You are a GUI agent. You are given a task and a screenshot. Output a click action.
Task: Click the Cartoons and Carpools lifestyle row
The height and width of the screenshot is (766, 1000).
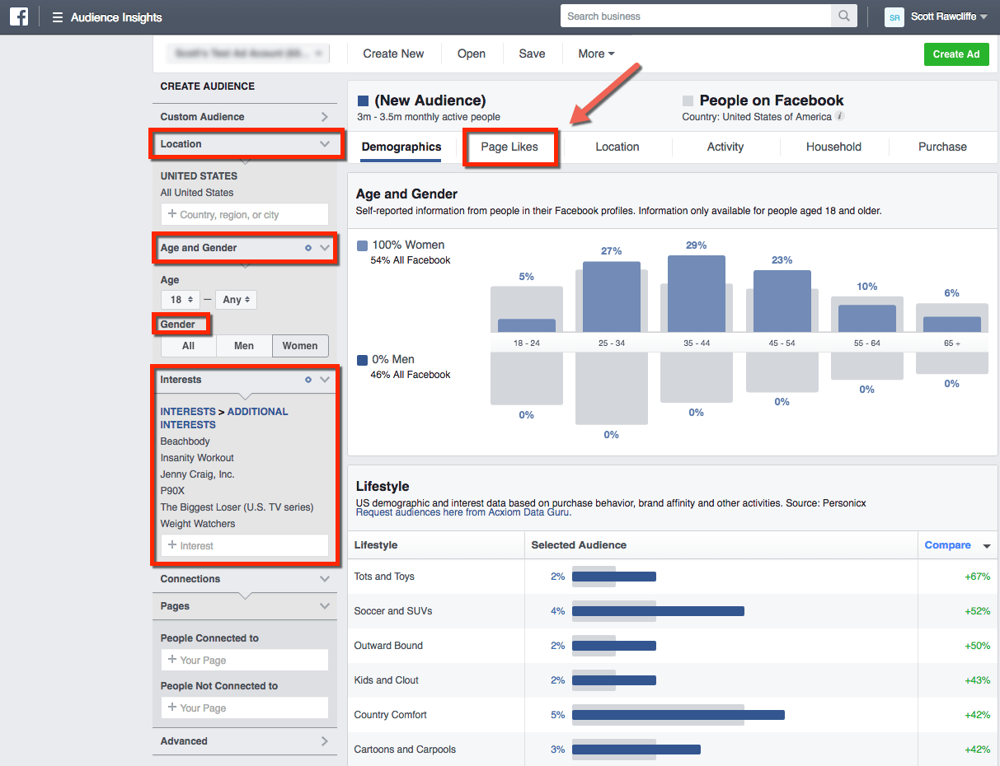[673, 750]
